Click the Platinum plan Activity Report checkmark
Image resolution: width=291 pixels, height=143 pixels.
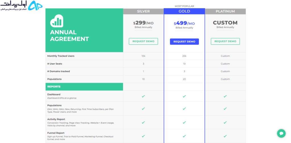tap(225, 122)
